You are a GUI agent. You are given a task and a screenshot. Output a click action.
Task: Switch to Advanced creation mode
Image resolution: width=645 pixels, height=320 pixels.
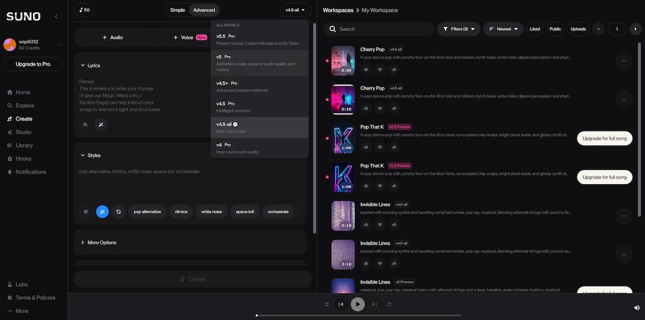coord(204,10)
